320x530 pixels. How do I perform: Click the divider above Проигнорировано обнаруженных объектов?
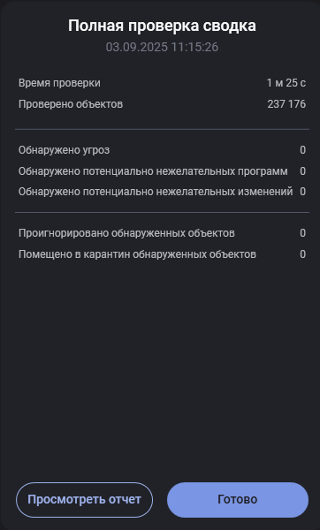162,212
